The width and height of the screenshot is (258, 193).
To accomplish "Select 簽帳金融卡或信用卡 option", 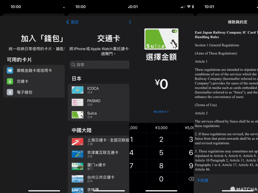I will pyautogui.click(x=34, y=70).
